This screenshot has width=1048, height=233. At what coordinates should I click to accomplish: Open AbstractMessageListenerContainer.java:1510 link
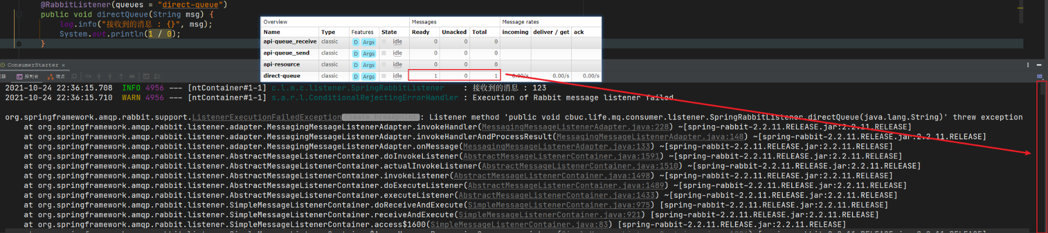pyautogui.click(x=580, y=166)
